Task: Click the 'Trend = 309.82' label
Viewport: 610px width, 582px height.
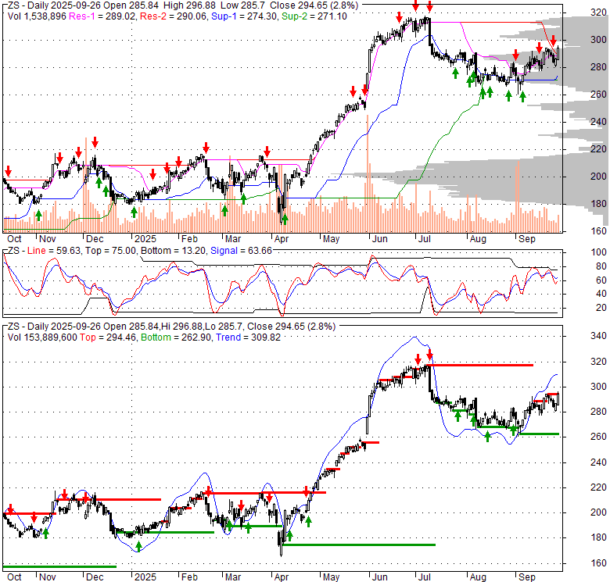Action: [248, 337]
